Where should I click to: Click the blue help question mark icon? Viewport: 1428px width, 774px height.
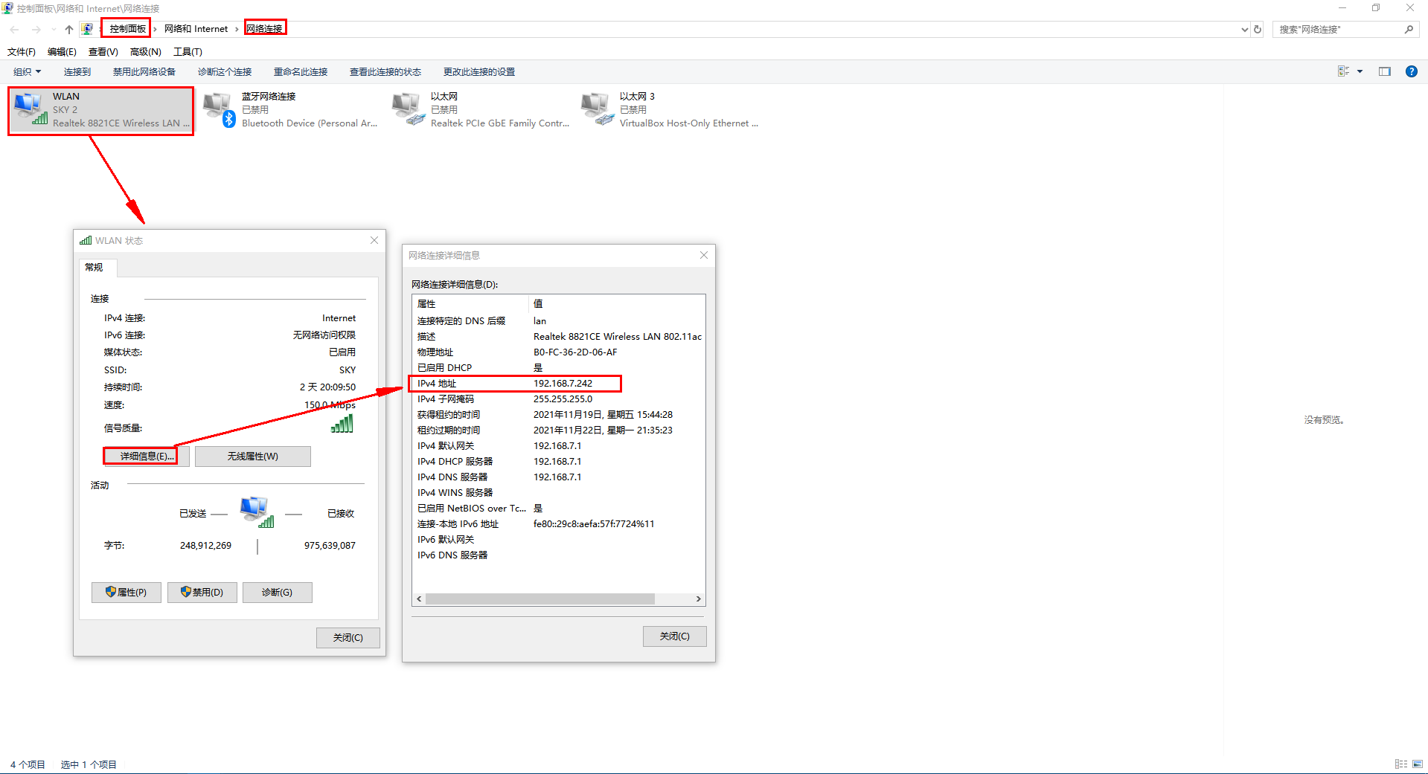point(1411,71)
